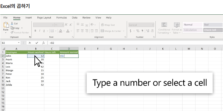Apply Bottom Align to cell
The image size is (223, 111).
tap(87, 25)
